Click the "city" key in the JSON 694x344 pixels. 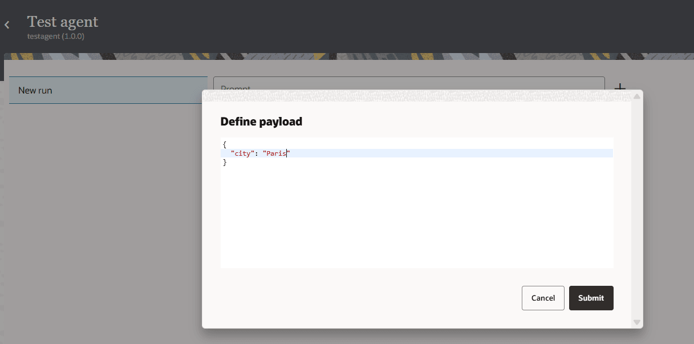pyautogui.click(x=242, y=153)
